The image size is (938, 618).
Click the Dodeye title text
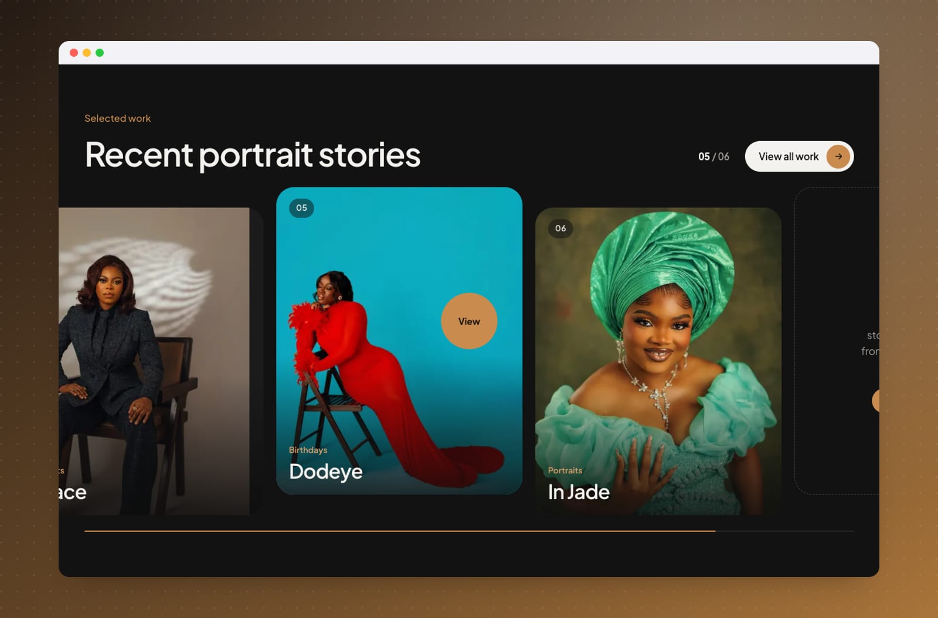click(x=326, y=472)
